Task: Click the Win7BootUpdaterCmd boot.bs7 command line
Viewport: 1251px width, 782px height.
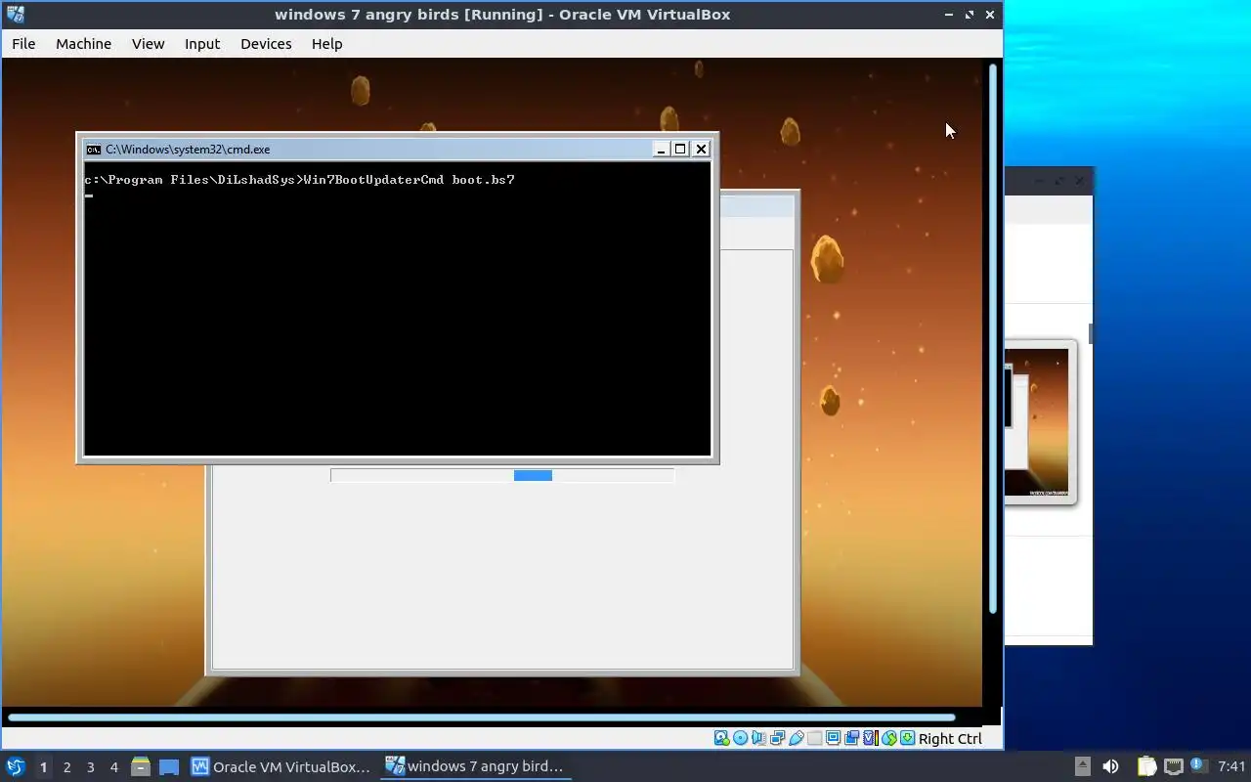Action: 299,180
